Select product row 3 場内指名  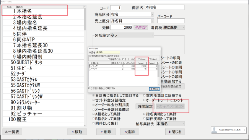pos(43,23)
